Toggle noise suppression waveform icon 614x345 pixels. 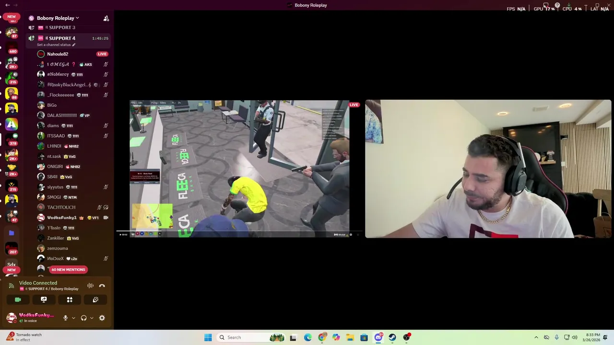tap(90, 286)
